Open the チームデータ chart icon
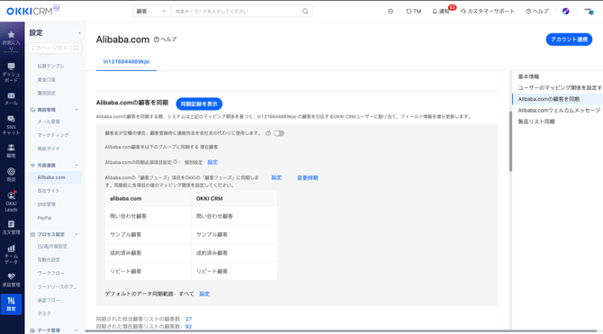603x334 pixels. pos(11,248)
